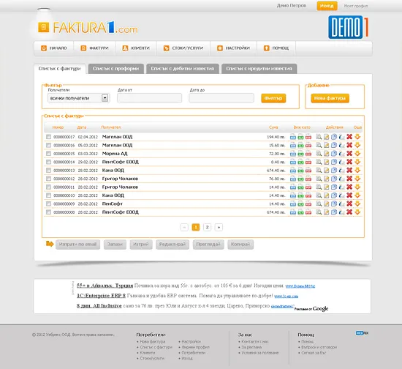This screenshot has height=369, width=402.
Task: Open the 'всички получатели' recipient dropdown
Action: coord(78,98)
